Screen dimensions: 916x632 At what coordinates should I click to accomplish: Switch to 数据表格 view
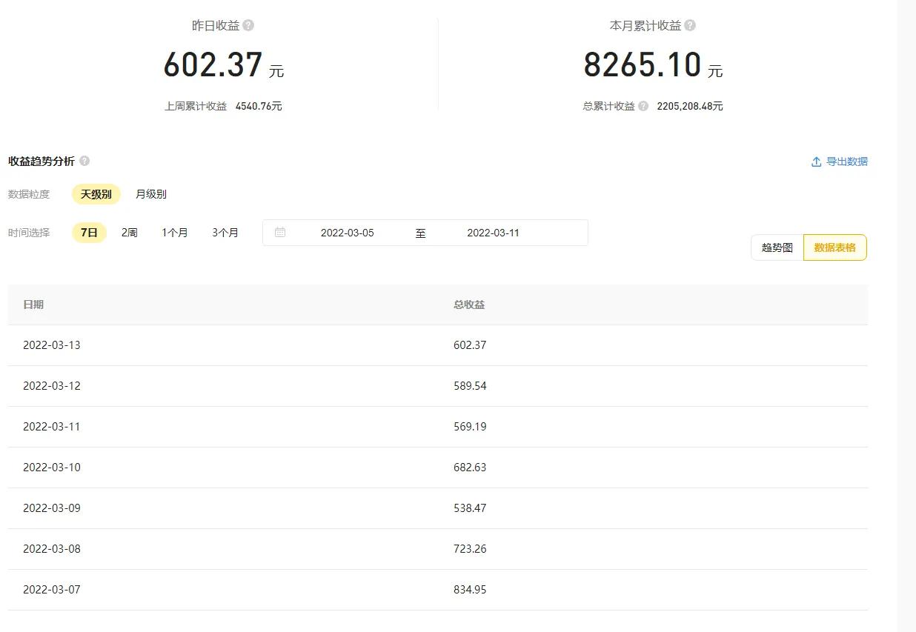(835, 247)
